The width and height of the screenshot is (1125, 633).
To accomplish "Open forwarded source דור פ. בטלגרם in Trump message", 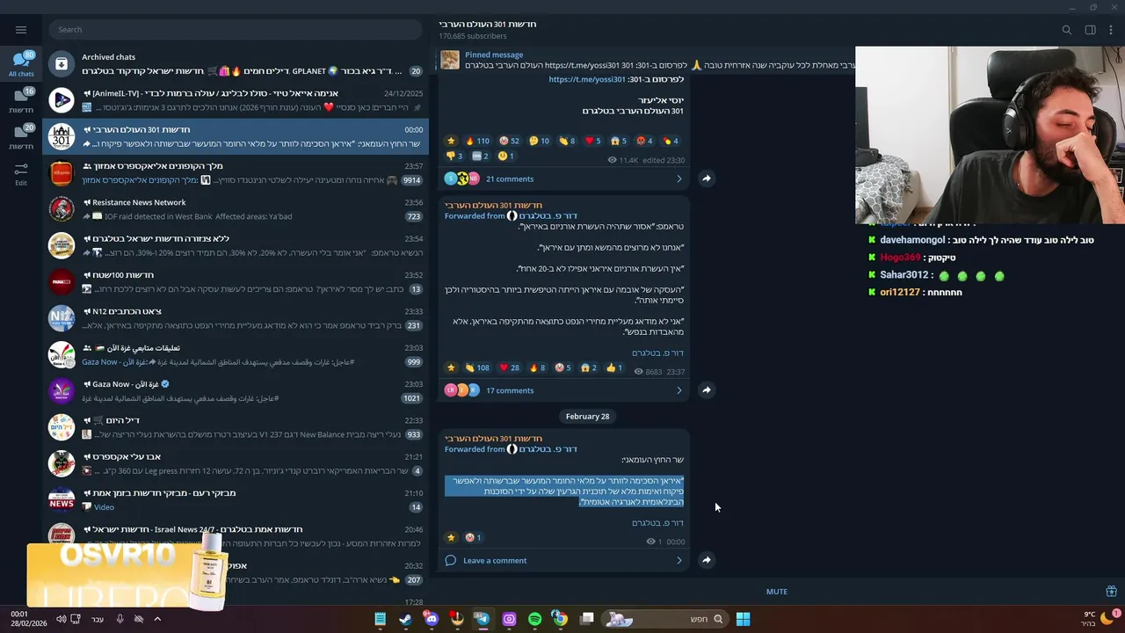I will [548, 215].
